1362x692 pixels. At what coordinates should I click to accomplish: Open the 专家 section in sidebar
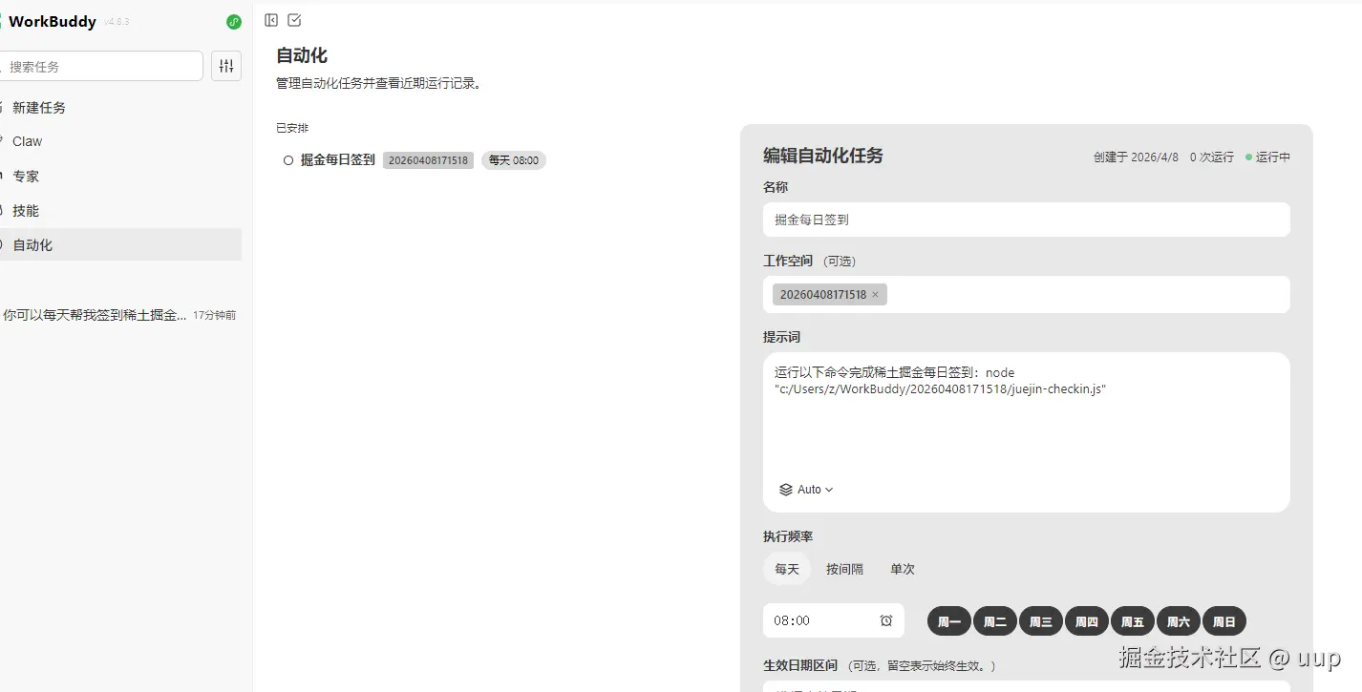26,176
